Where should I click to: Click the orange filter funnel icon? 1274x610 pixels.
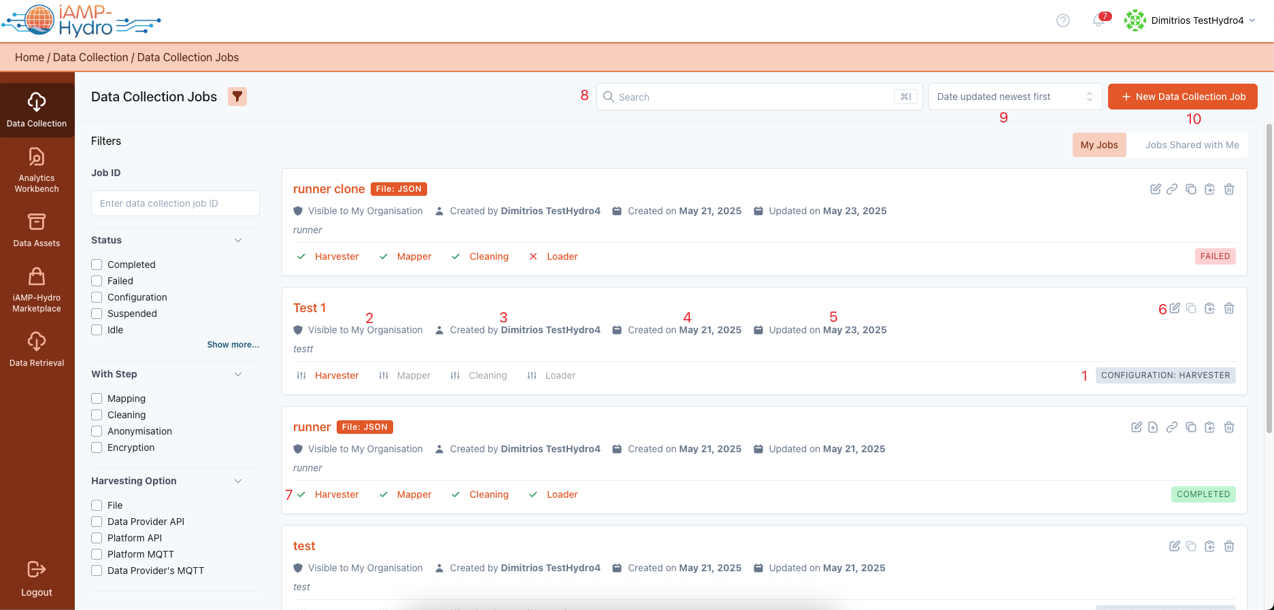click(x=237, y=97)
